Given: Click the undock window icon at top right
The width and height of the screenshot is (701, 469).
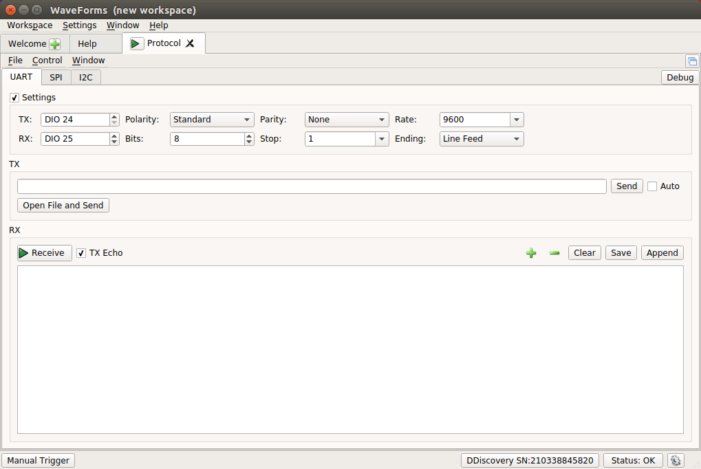Looking at the screenshot, I should (x=692, y=61).
